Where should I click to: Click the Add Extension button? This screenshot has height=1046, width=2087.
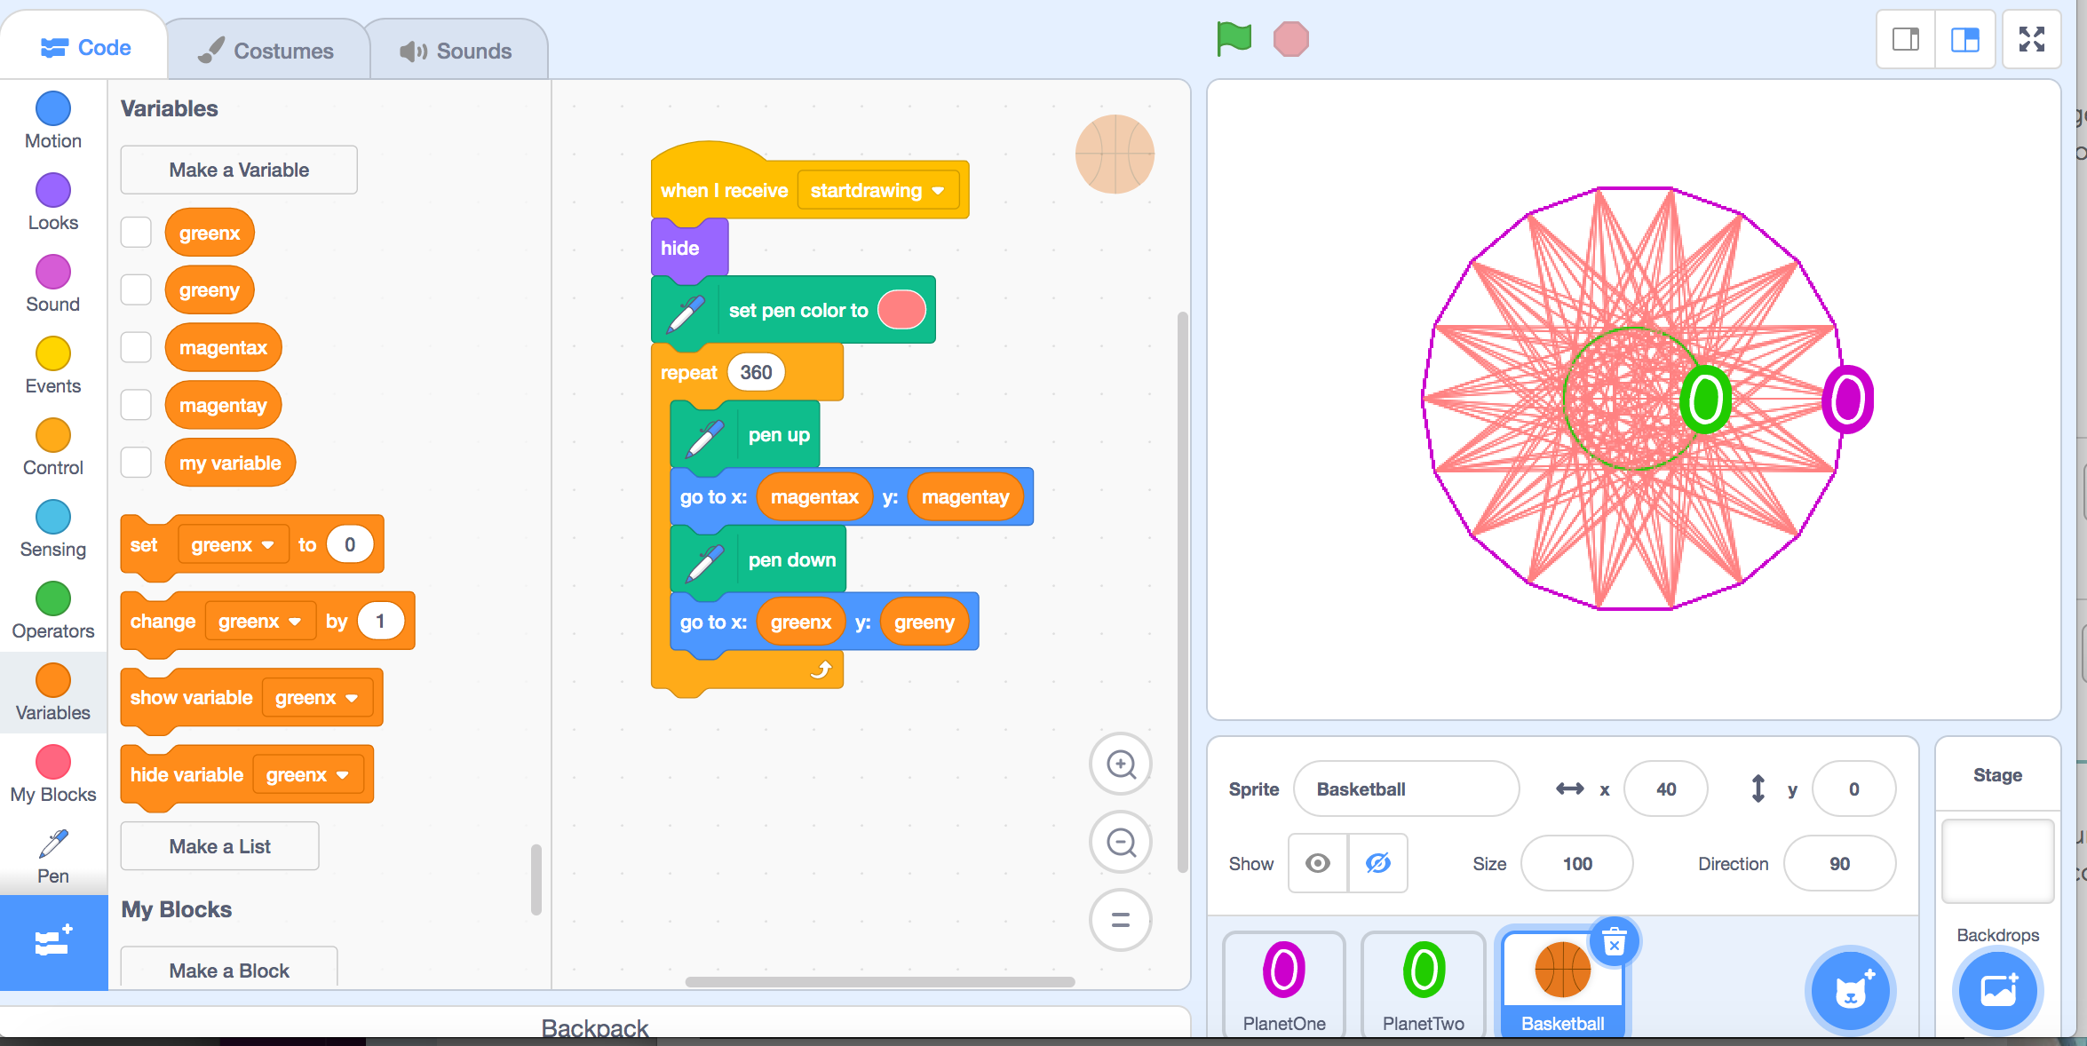click(52, 943)
